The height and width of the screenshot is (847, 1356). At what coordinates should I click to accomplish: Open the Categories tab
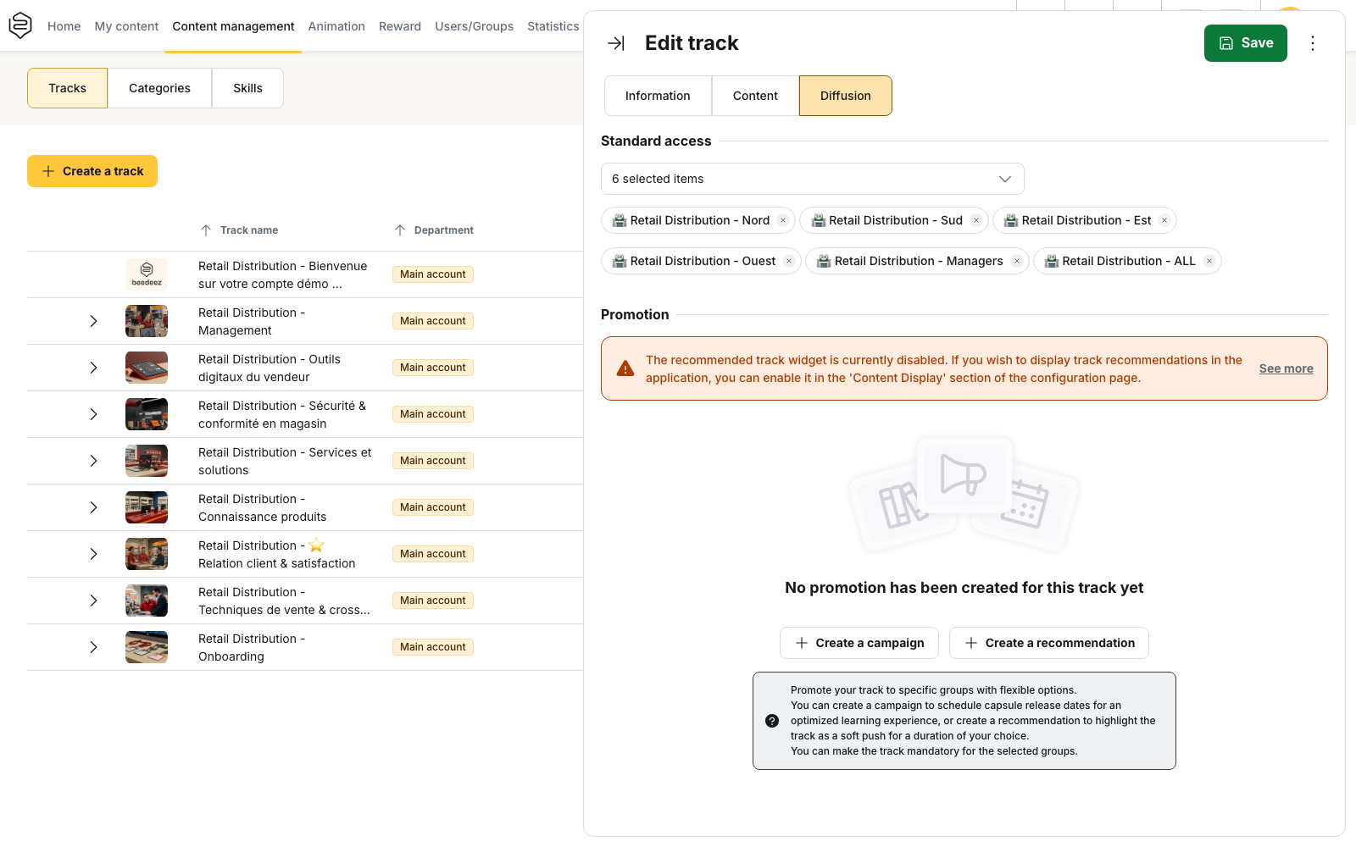click(159, 88)
